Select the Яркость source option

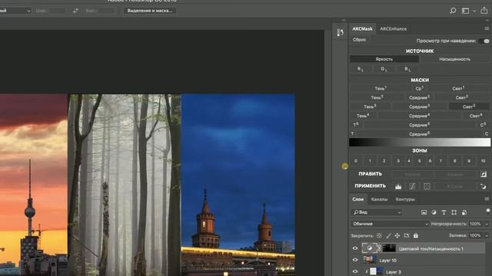click(x=384, y=59)
